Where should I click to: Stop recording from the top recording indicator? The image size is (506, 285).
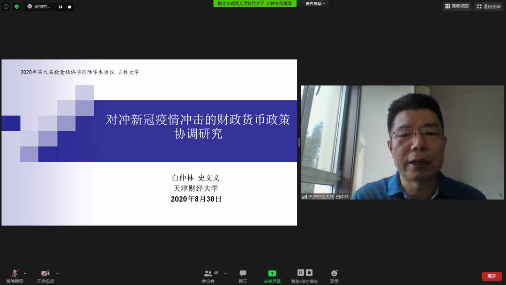[69, 7]
